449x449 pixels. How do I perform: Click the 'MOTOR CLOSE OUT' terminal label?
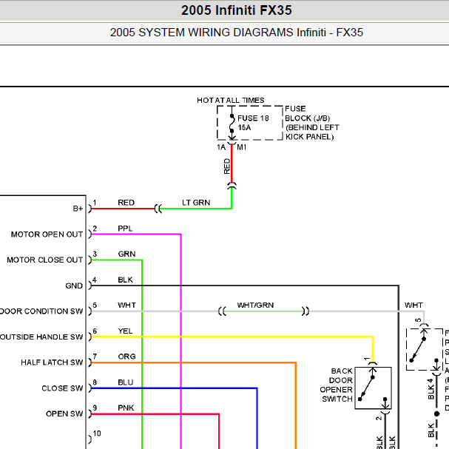tap(45, 260)
